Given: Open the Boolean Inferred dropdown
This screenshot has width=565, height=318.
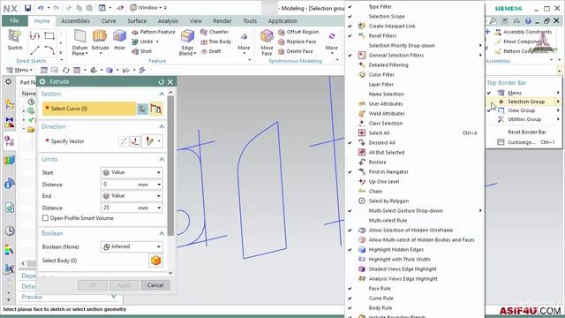Looking at the screenshot, I should [132, 246].
